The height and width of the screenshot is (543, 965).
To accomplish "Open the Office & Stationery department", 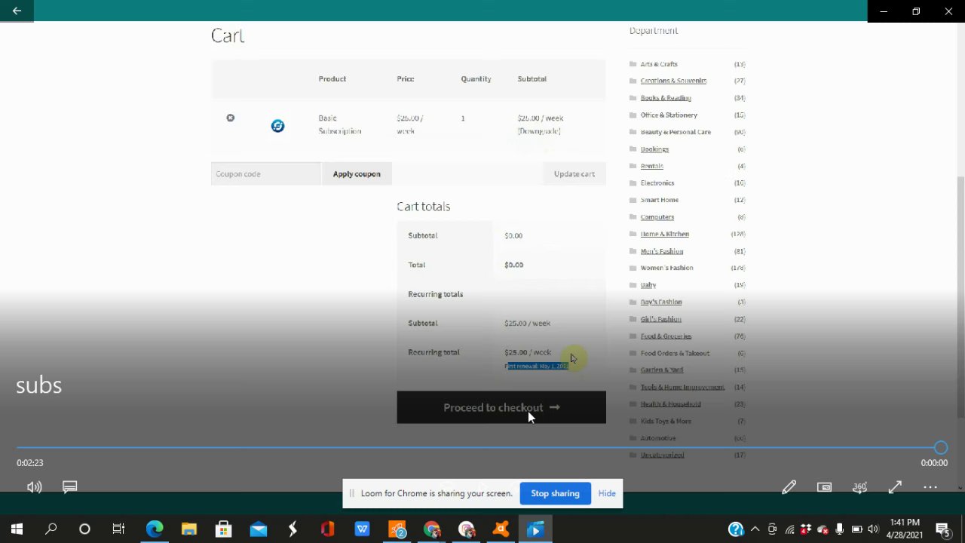I will click(669, 115).
